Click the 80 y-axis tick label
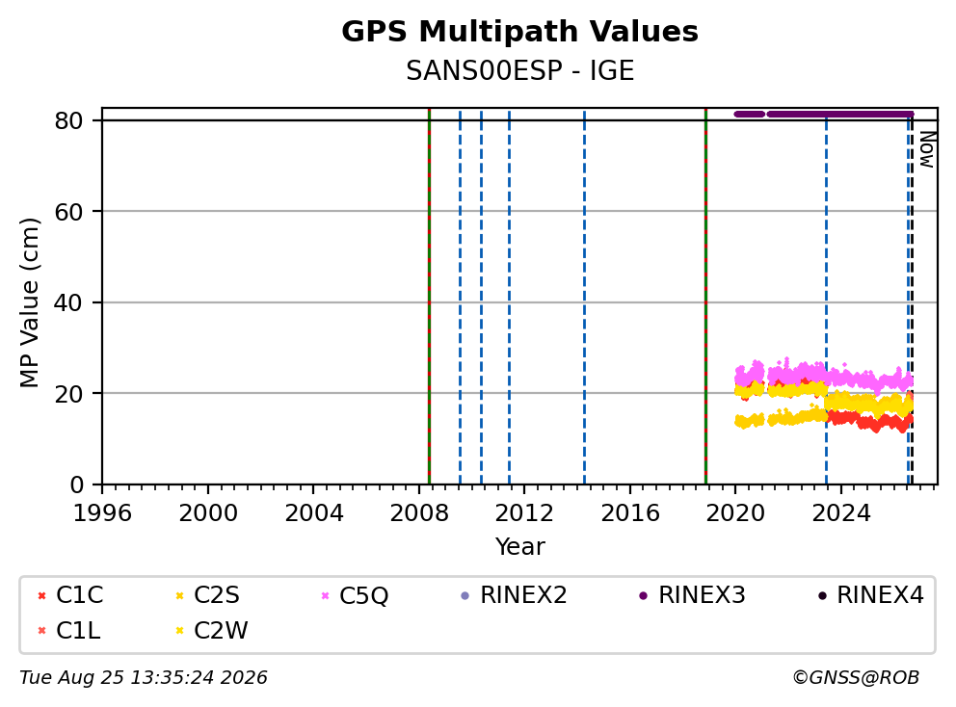Image resolution: width=956 pixels, height=707 pixels. coord(68,120)
